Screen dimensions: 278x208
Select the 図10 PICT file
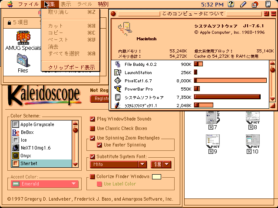point(253,141)
